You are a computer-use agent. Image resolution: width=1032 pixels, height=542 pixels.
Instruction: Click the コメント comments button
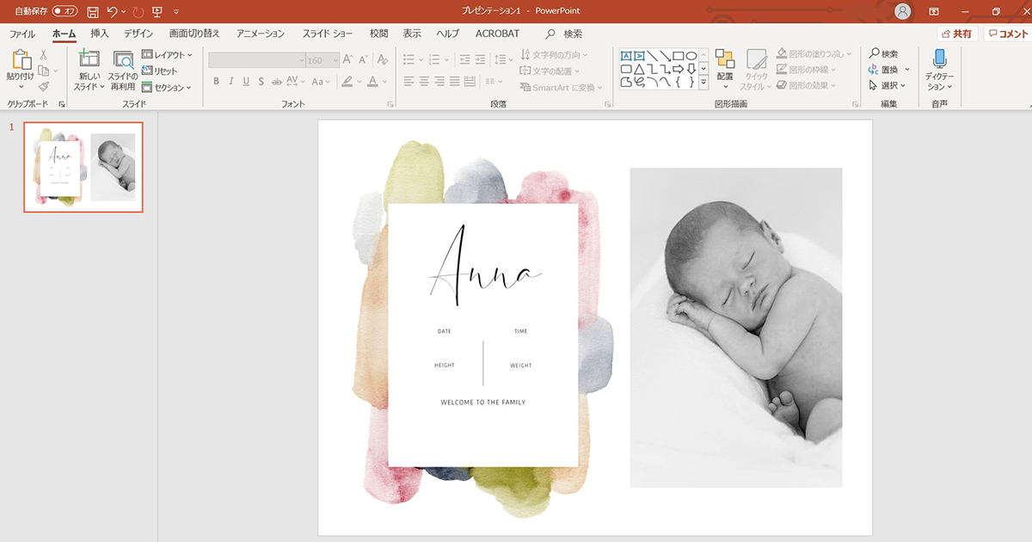coord(1006,34)
